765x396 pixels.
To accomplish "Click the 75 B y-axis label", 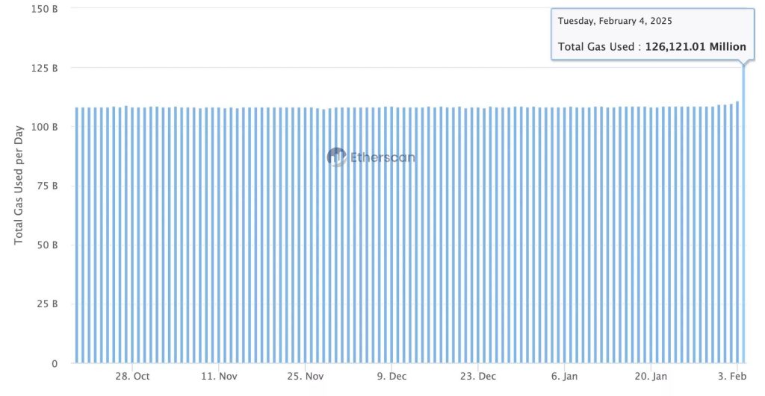I will click(x=47, y=186).
